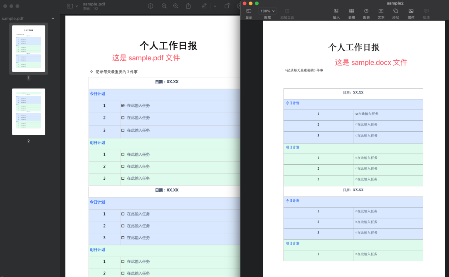Select the highlight pen tool in Preview
This screenshot has width=449, height=277.
coord(204,6)
